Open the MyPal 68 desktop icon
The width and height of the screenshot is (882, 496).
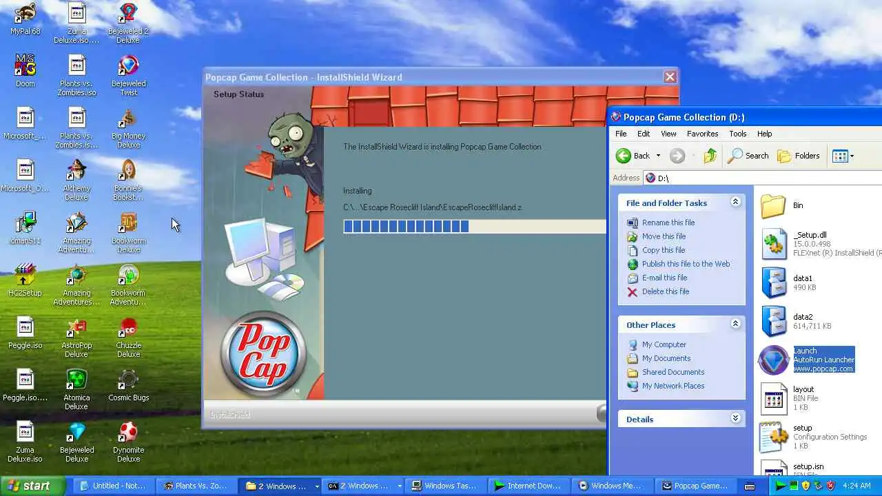25,19
